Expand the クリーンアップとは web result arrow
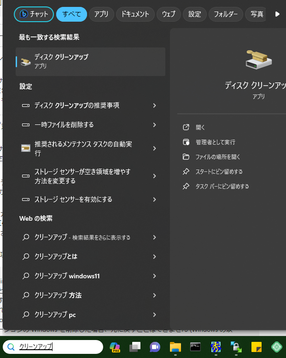This screenshot has width=286, height=358. click(x=154, y=257)
